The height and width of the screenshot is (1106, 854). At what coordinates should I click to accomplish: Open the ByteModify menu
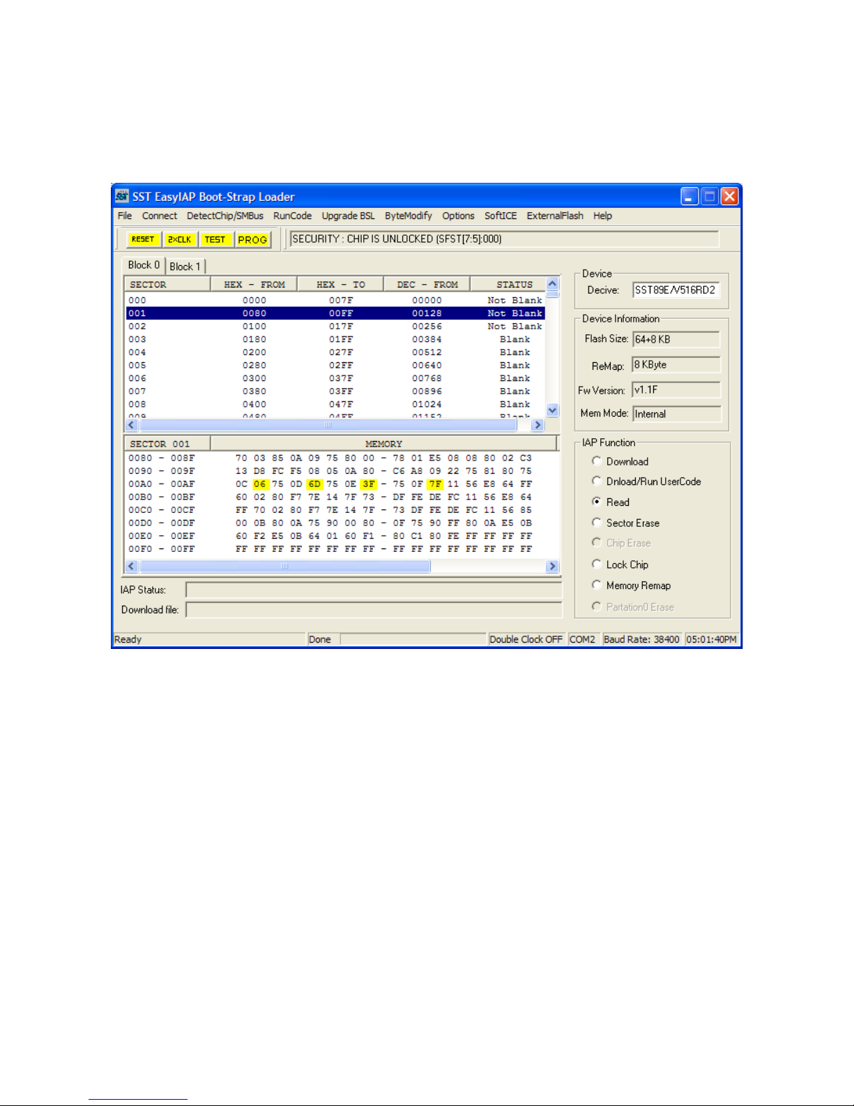pos(409,216)
